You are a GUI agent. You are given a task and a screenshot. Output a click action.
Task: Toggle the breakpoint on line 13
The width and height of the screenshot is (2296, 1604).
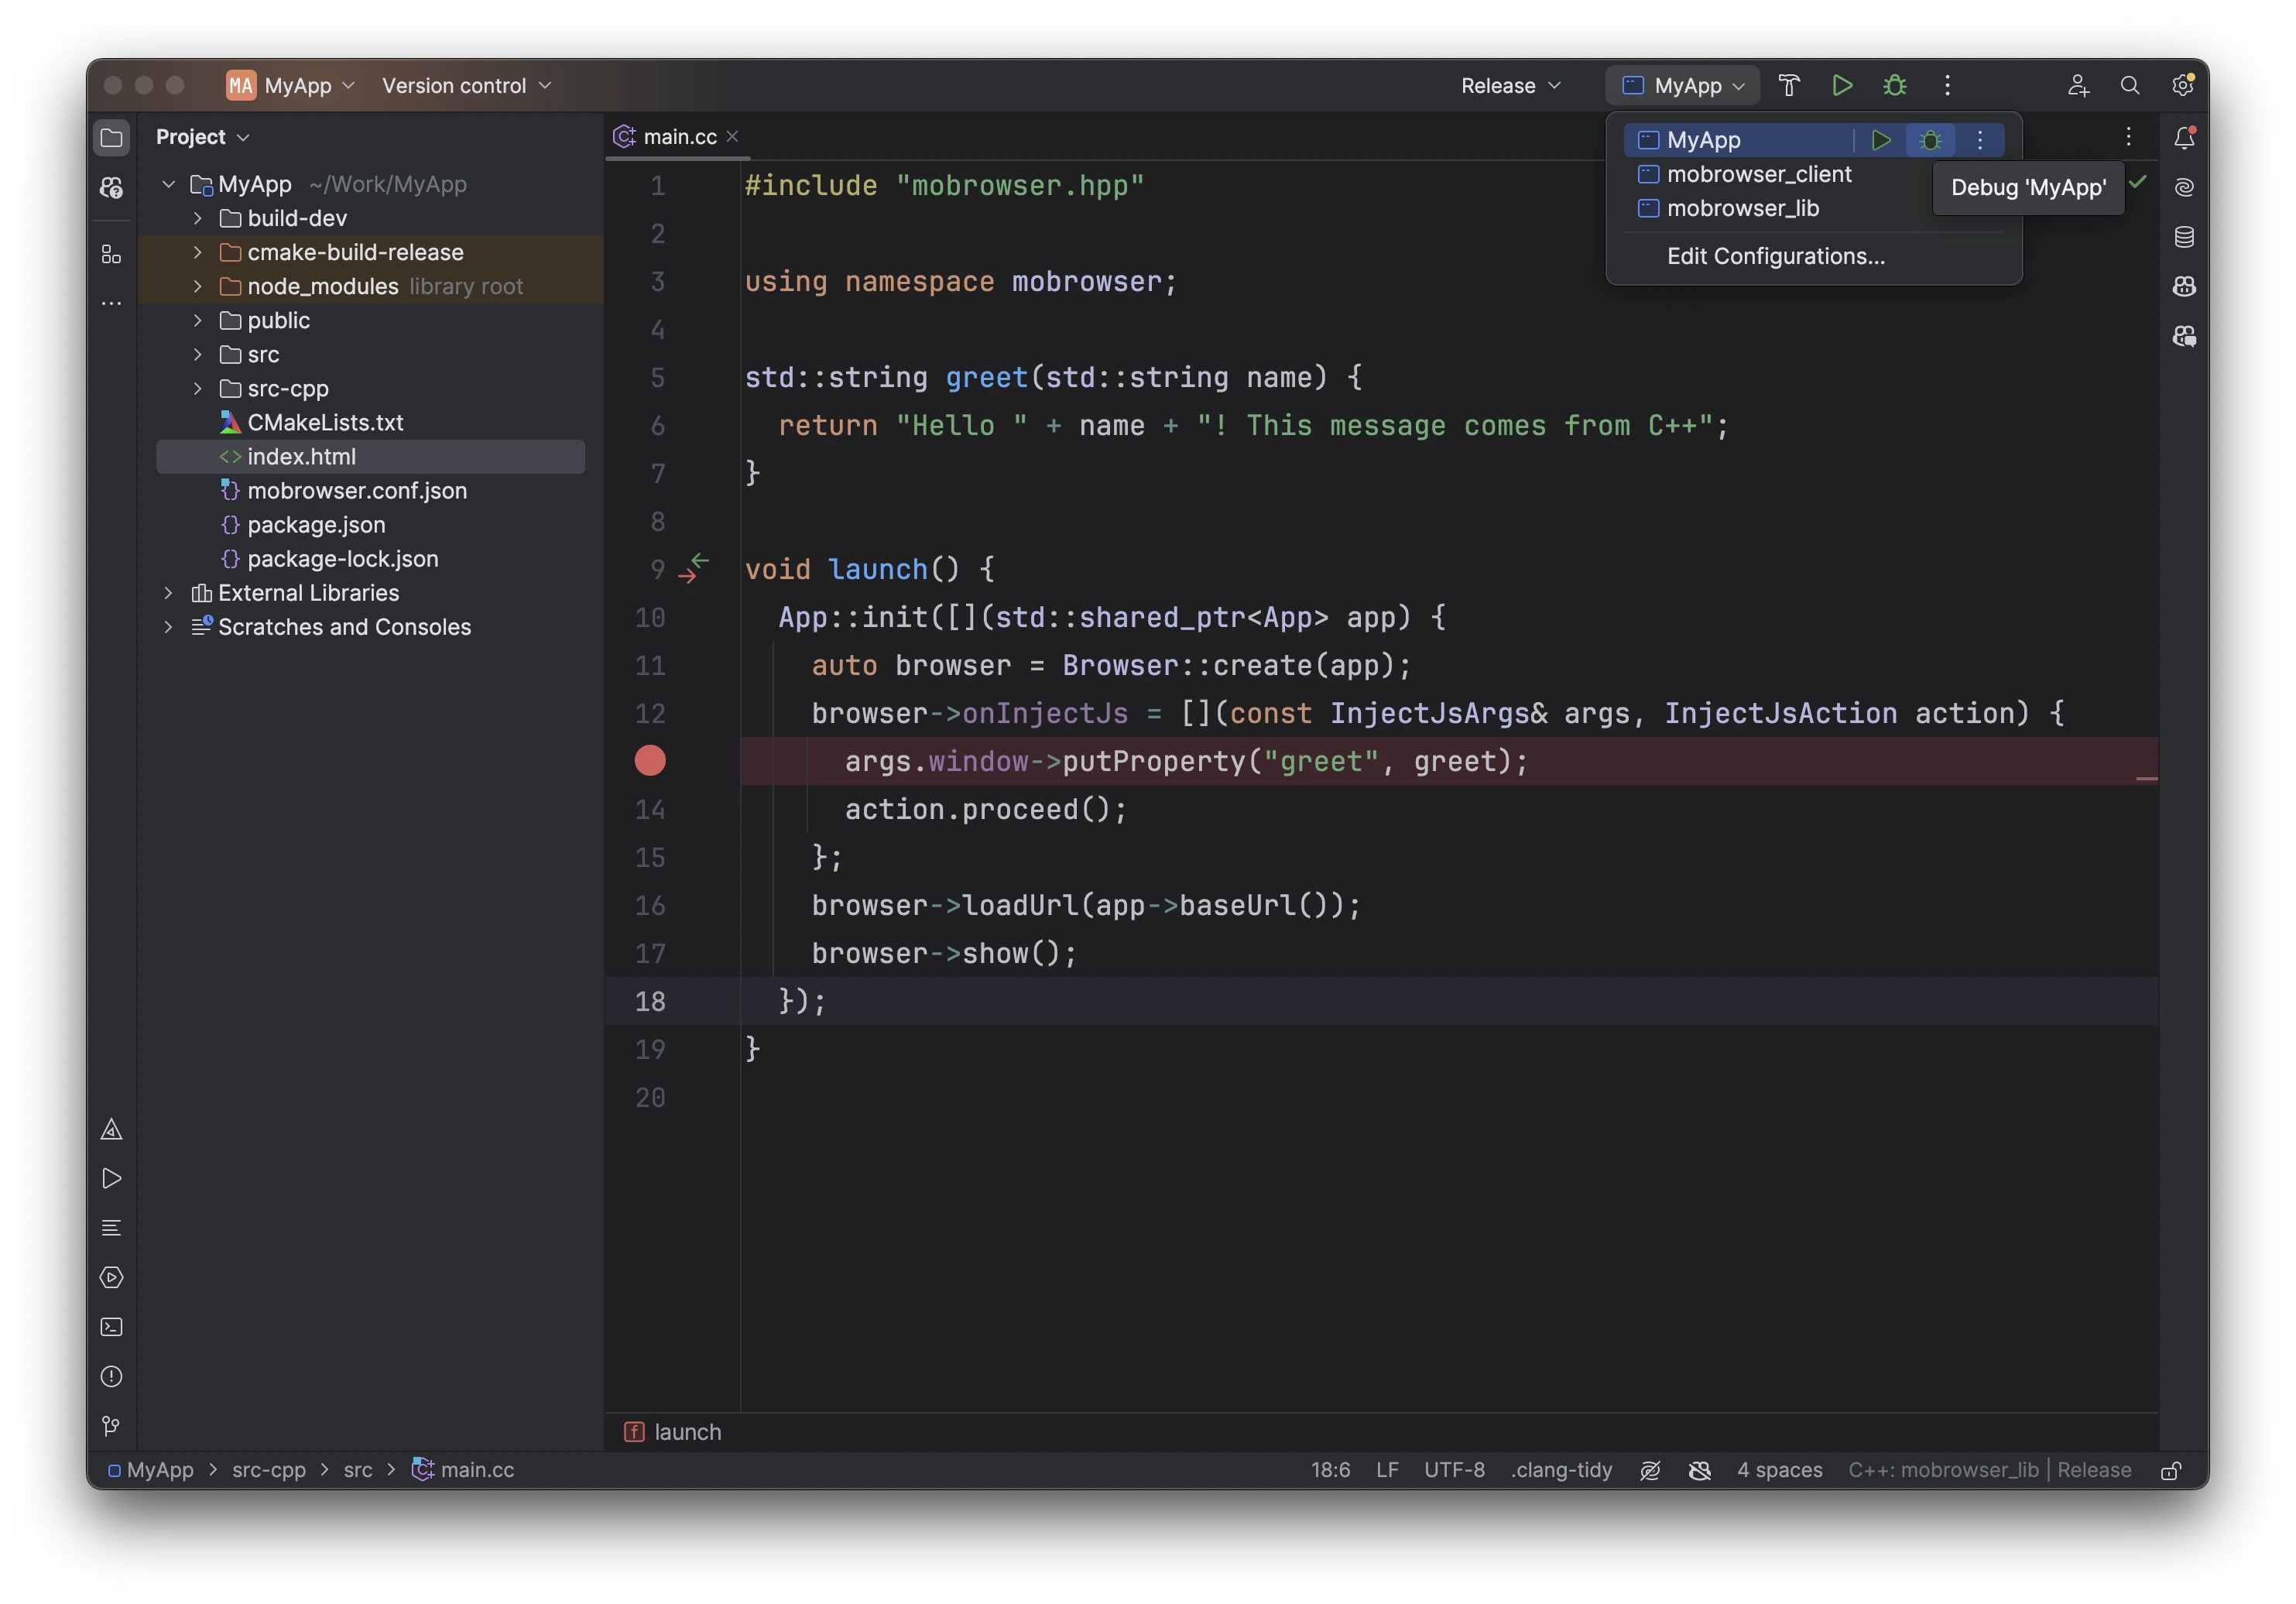pos(650,761)
